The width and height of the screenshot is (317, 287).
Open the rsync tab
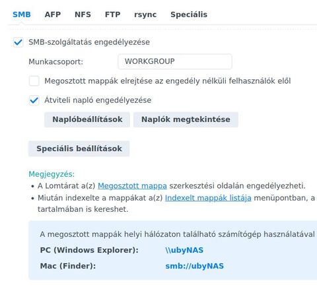tap(145, 15)
